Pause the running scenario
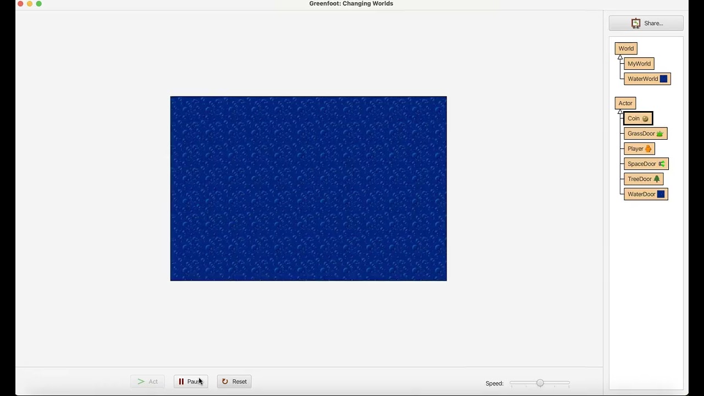704x396 pixels. pos(191,382)
